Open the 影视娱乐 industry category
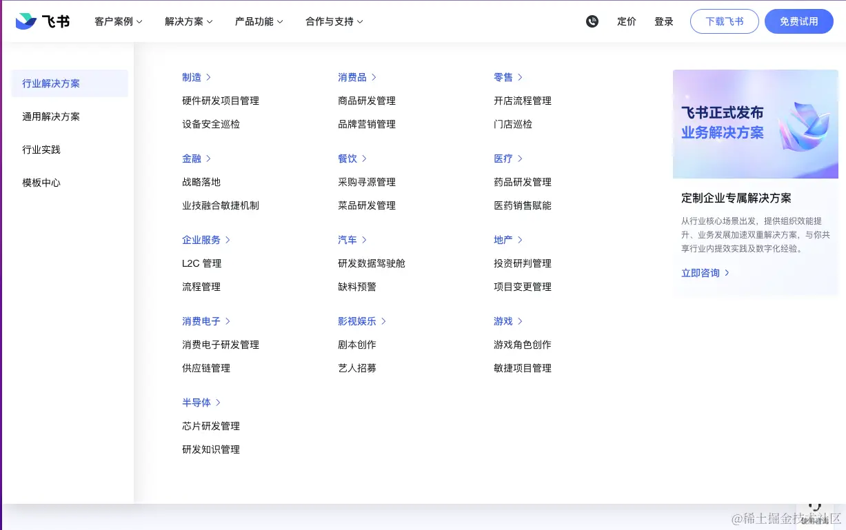This screenshot has height=530, width=846. coord(362,321)
